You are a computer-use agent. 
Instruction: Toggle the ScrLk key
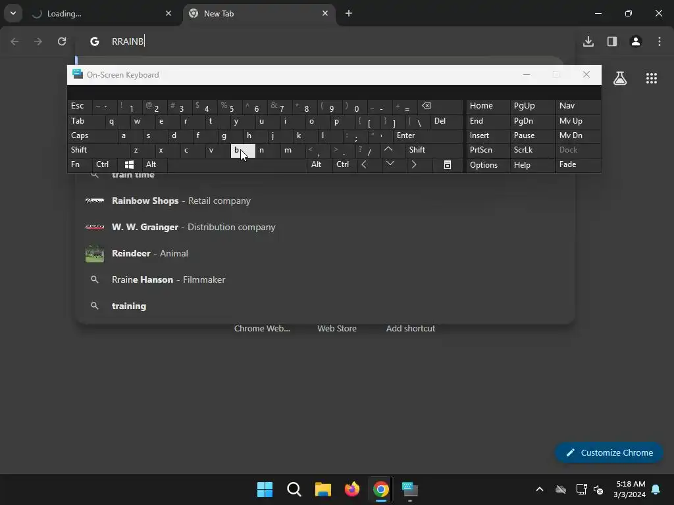(x=532, y=150)
